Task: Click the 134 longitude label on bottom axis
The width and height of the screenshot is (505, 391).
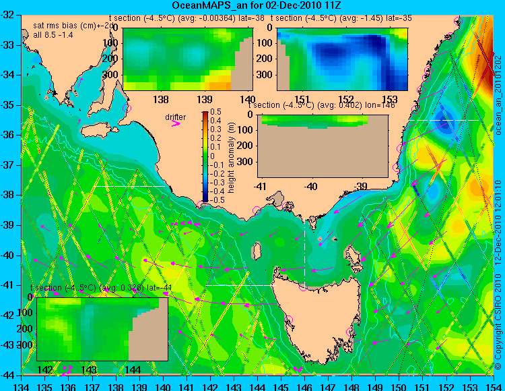Action: coord(22,387)
